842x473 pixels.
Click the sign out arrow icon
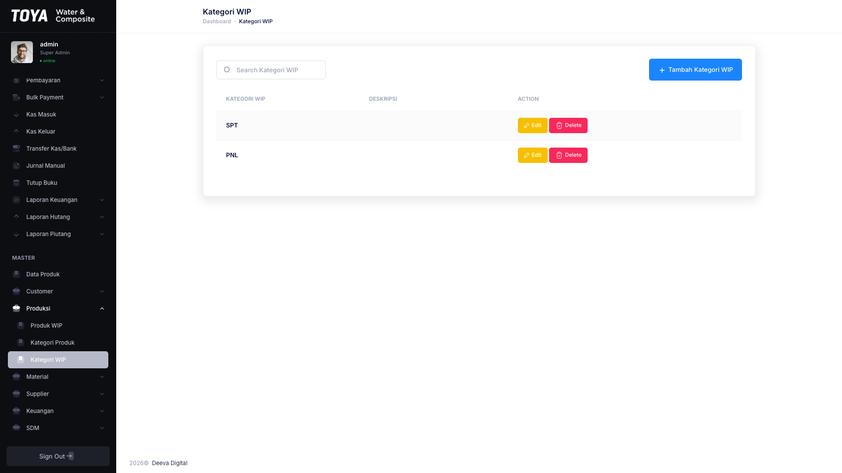(x=70, y=456)
